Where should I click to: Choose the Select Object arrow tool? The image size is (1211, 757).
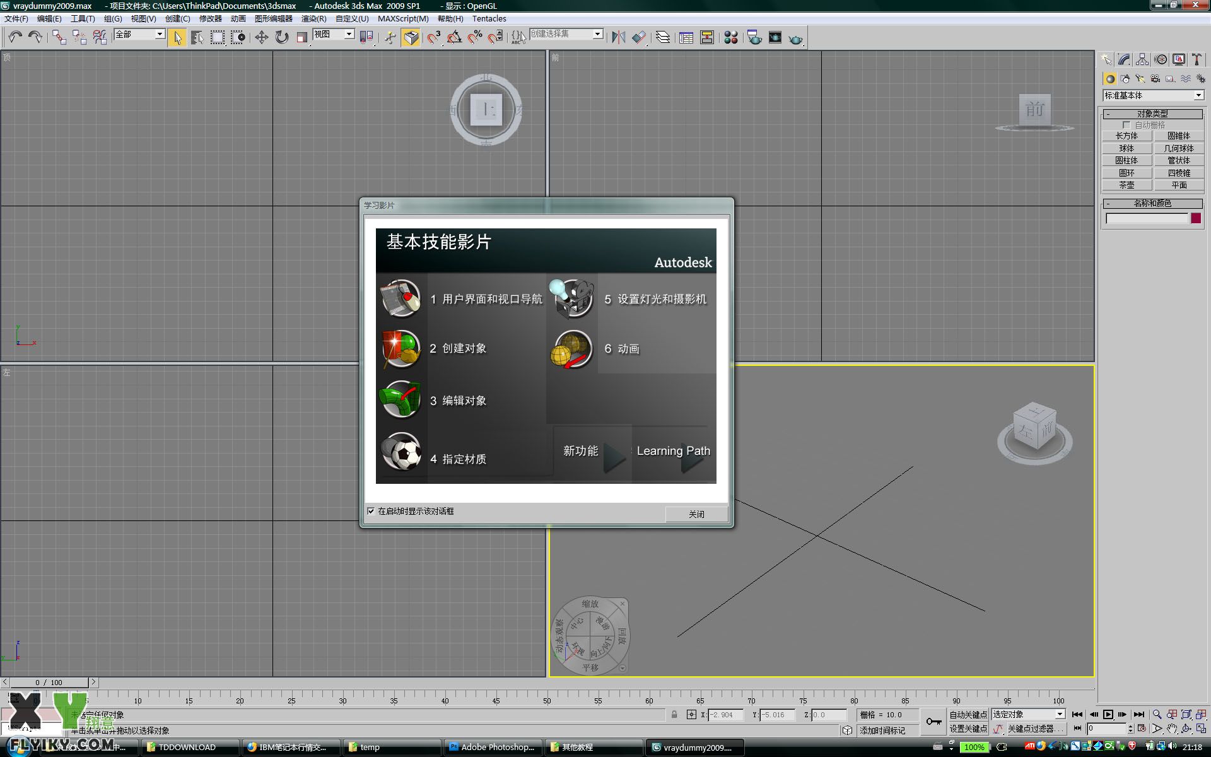click(x=177, y=38)
